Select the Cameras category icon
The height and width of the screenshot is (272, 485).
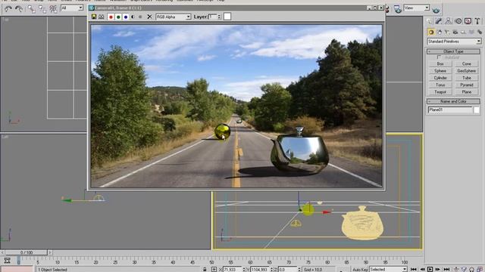pyautogui.click(x=455, y=32)
